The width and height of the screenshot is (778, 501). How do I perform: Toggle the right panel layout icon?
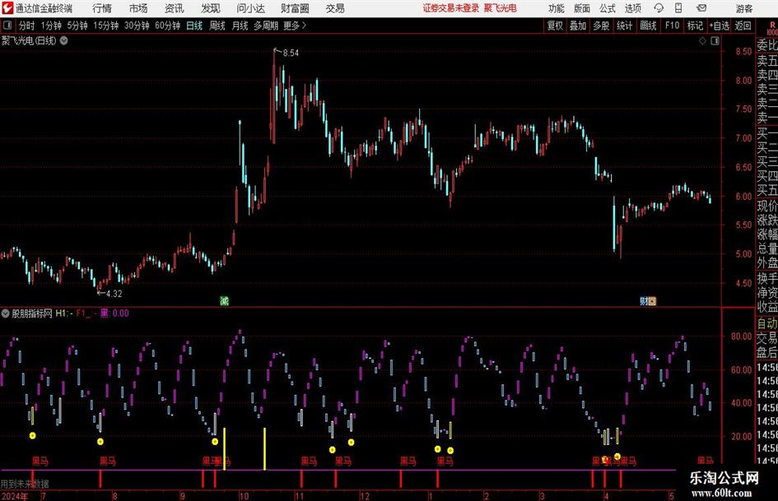pyautogui.click(x=715, y=41)
